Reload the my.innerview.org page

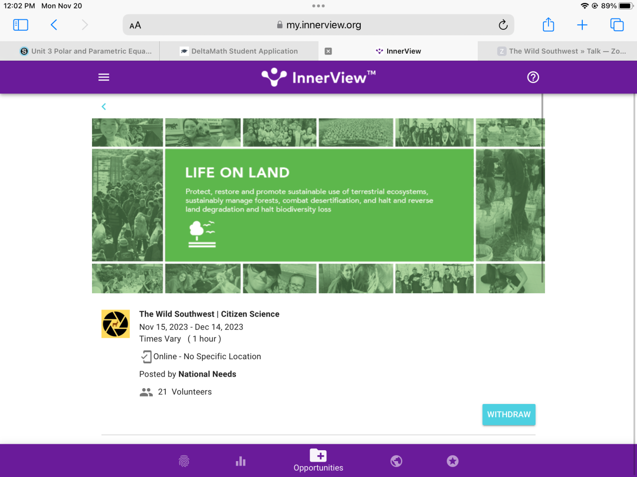click(x=503, y=25)
